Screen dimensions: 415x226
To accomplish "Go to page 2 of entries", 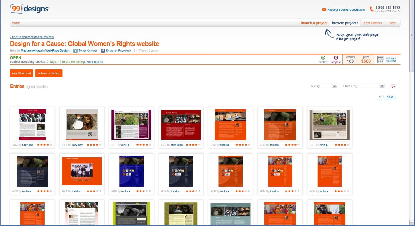I will tap(383, 97).
